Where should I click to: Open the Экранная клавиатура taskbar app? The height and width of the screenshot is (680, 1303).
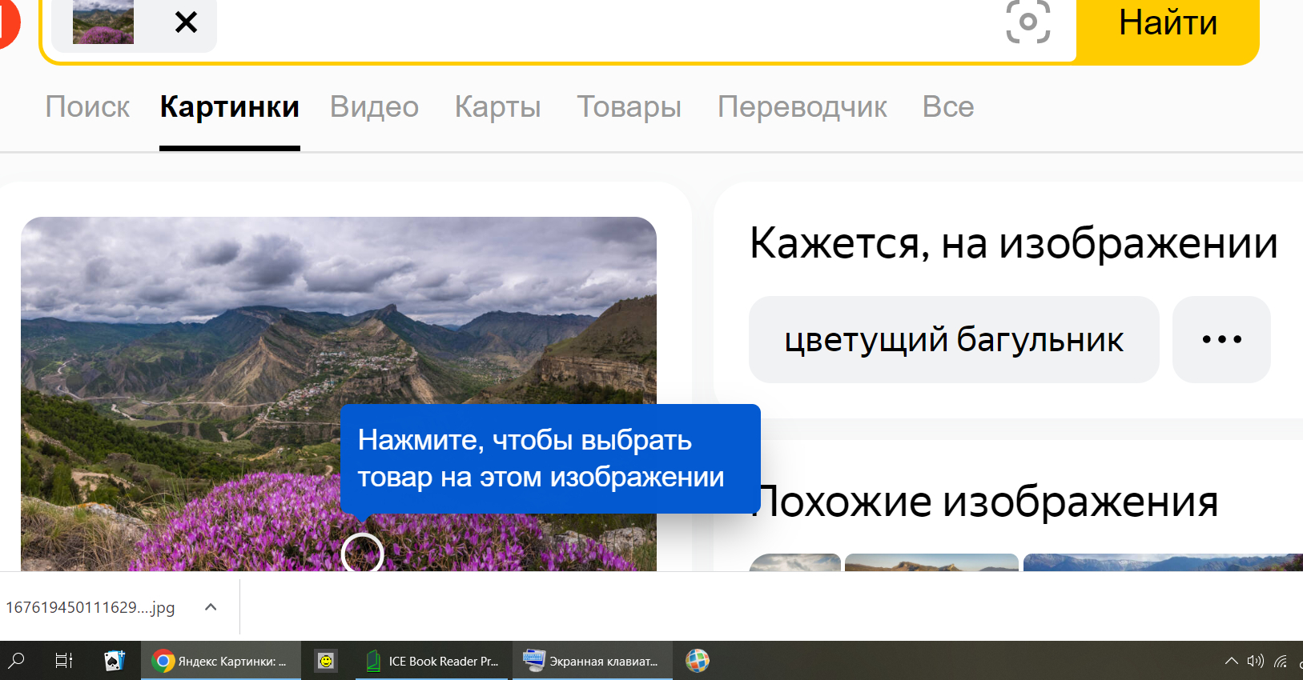[592, 661]
